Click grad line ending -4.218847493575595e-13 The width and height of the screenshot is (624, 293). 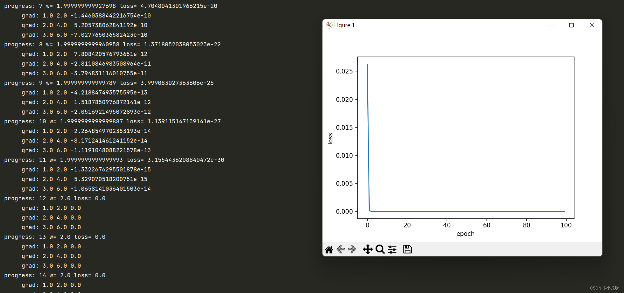(84, 92)
